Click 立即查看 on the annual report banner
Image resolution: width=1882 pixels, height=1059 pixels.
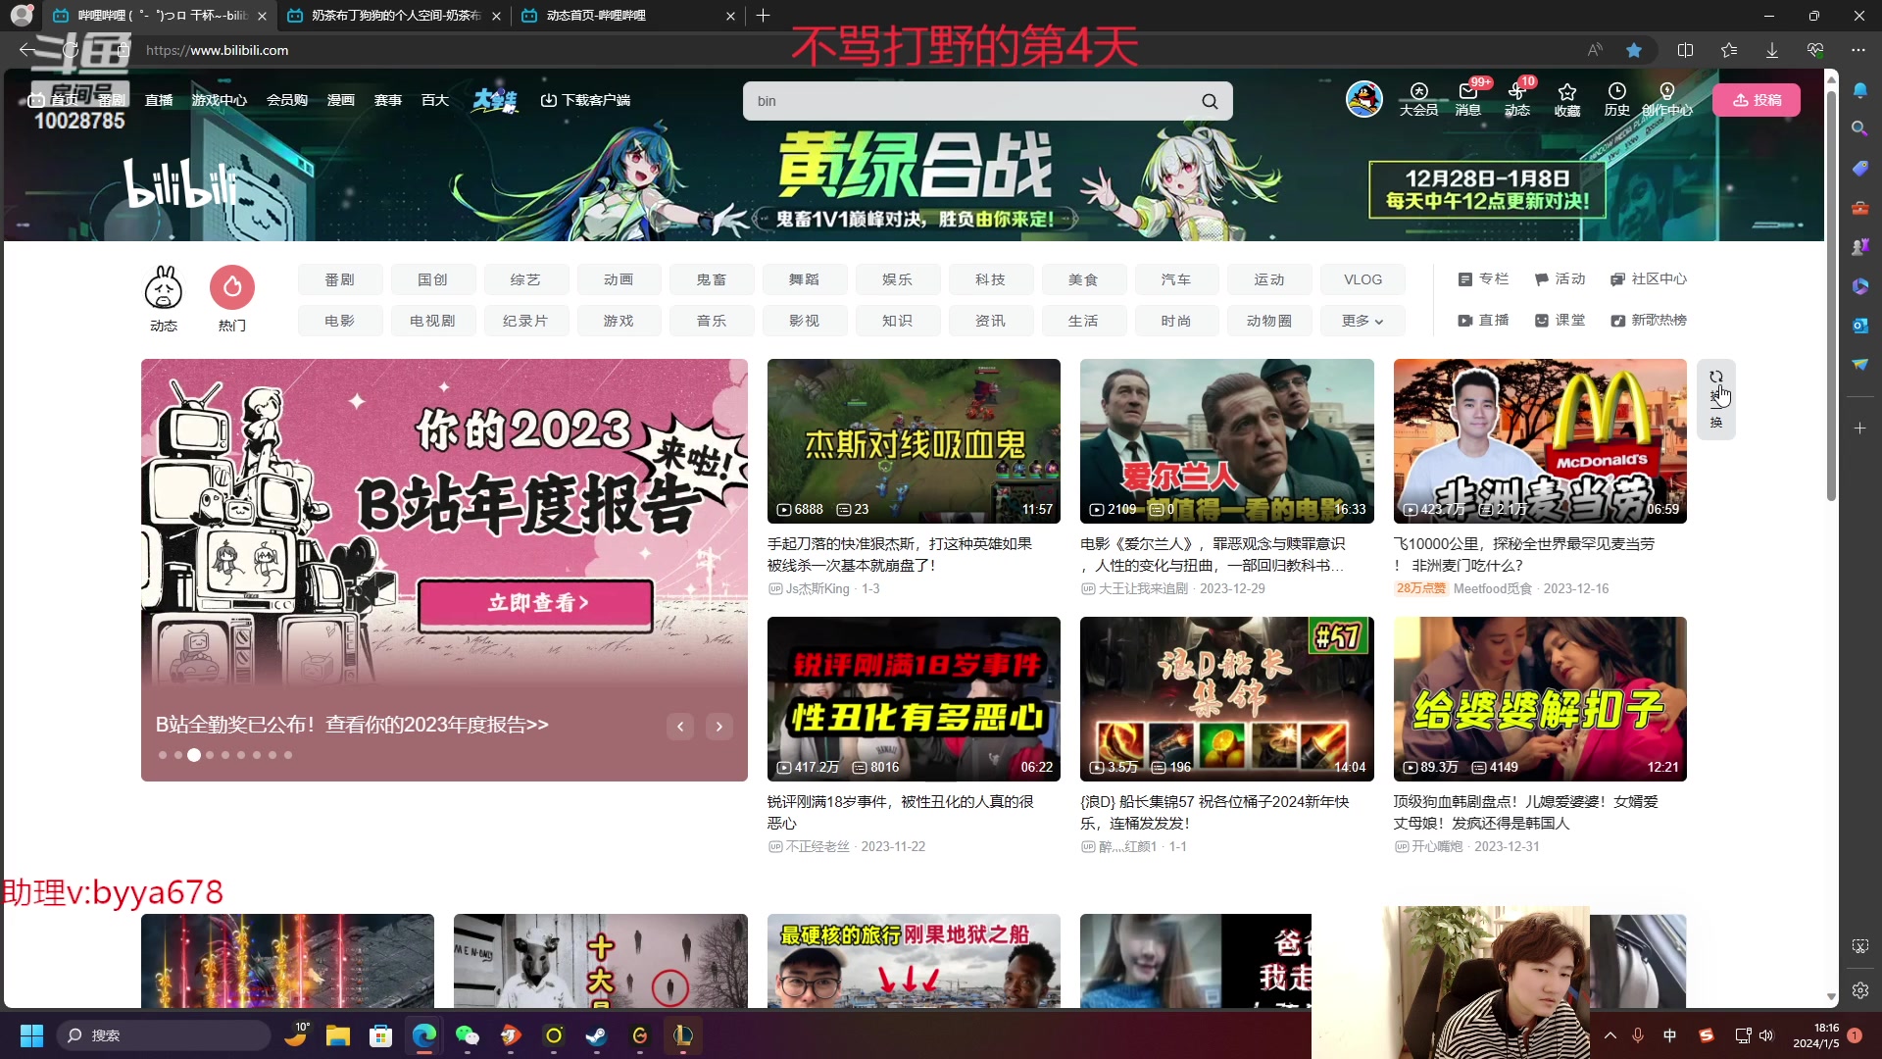click(536, 603)
